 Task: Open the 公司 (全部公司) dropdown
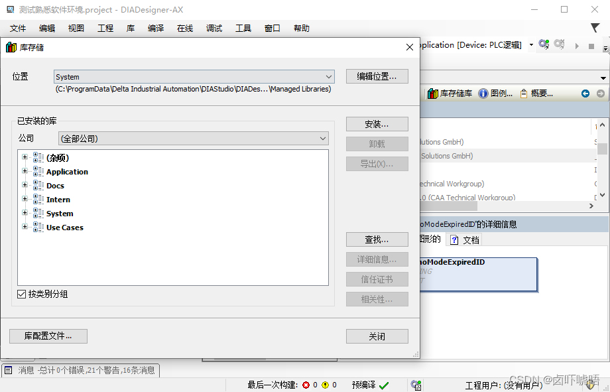tap(194, 138)
